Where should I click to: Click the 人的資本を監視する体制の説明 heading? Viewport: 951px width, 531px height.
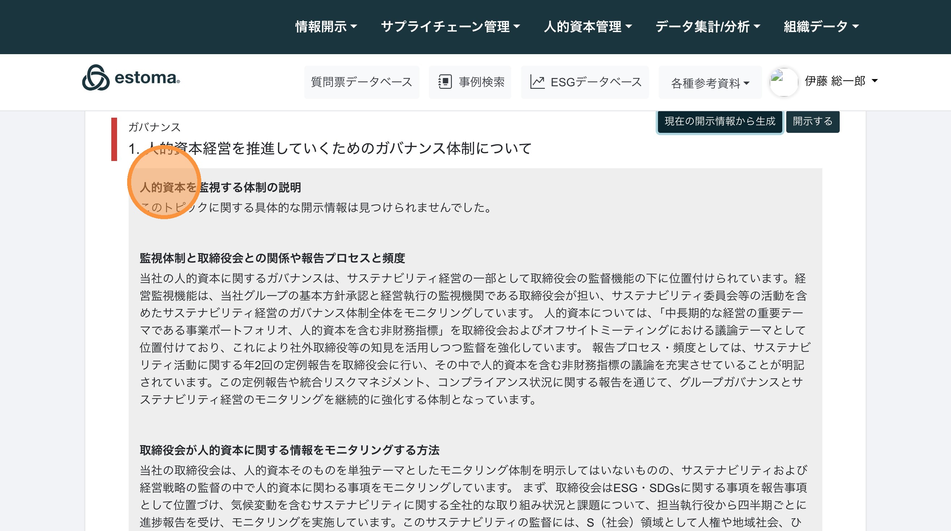click(220, 187)
